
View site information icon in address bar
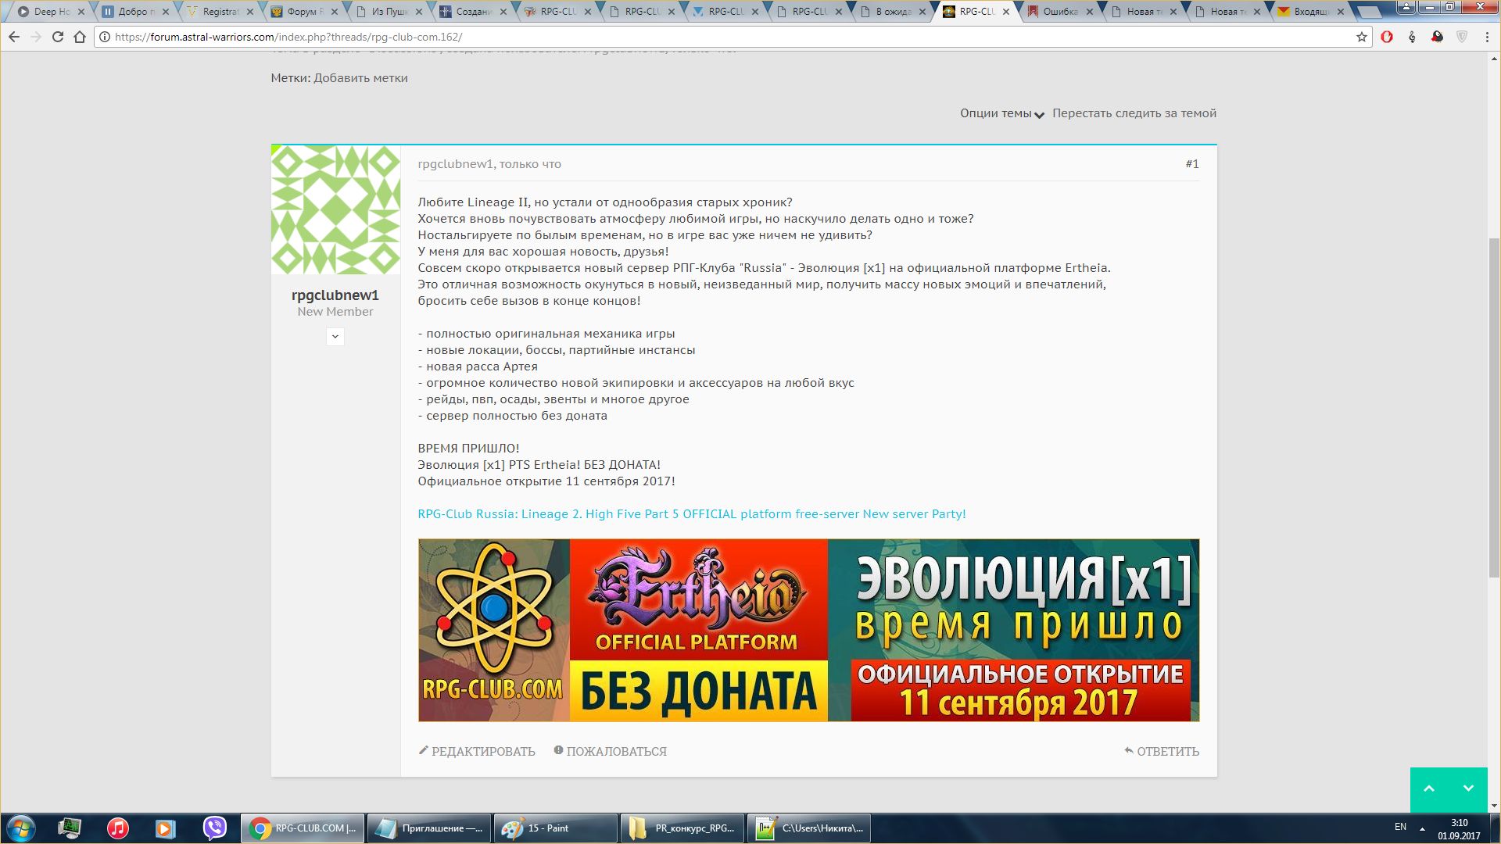tap(105, 37)
